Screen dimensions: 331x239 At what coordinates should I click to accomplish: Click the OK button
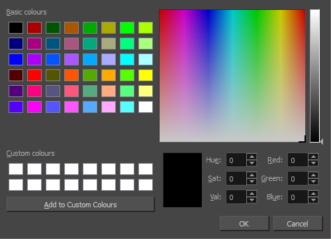pos(244,223)
